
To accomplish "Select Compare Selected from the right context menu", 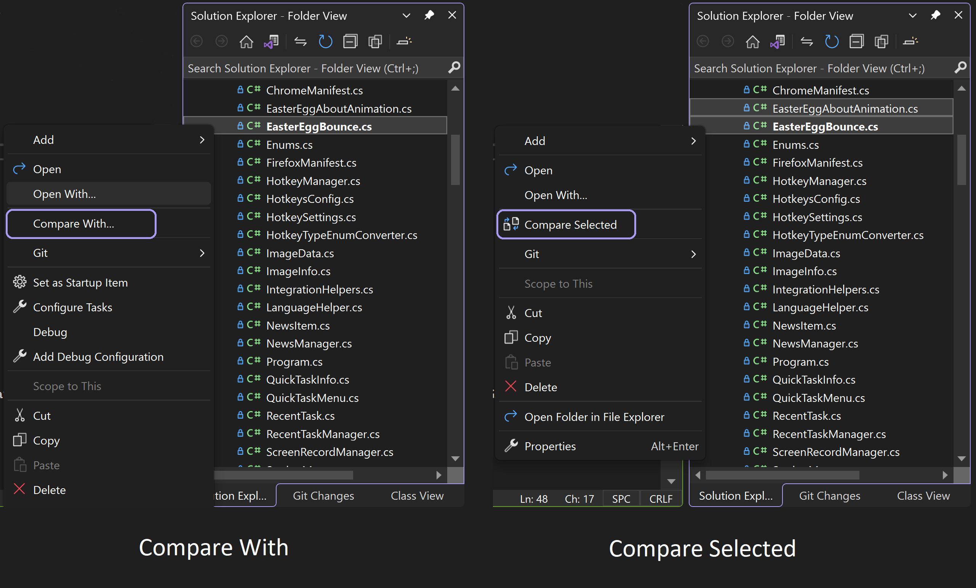I will 570,224.
